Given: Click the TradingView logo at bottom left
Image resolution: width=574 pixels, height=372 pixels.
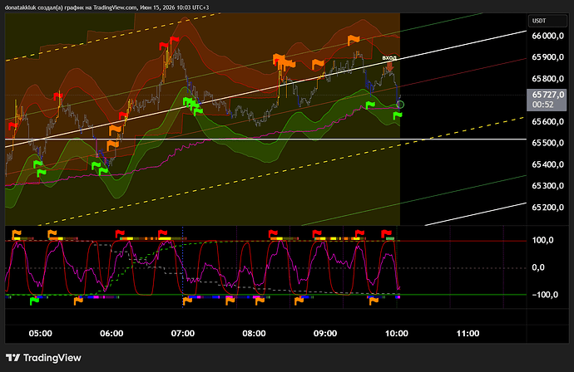Looking at the screenshot, I should (43, 358).
